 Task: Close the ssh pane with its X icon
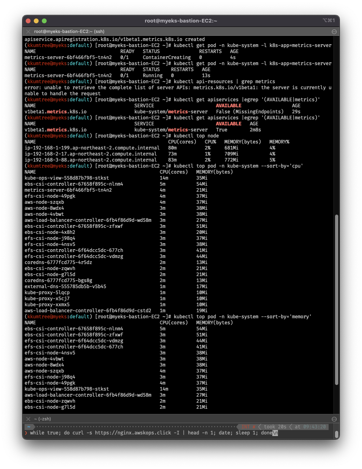(x=28, y=31)
